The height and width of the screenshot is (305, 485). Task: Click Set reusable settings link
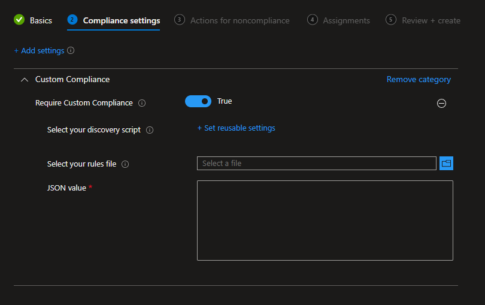click(x=236, y=128)
